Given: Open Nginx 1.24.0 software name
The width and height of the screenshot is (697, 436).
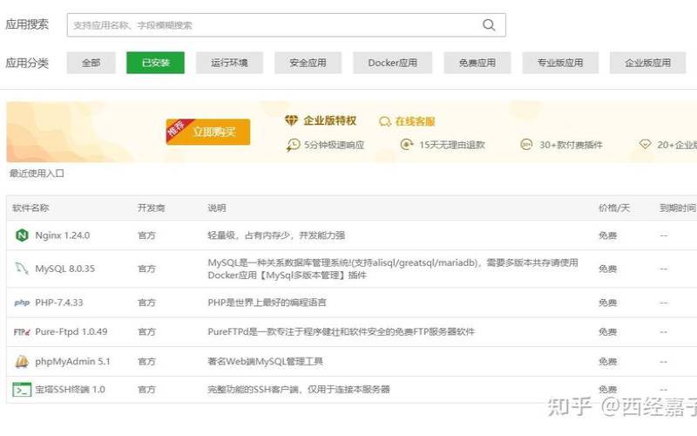Looking at the screenshot, I should [x=62, y=235].
